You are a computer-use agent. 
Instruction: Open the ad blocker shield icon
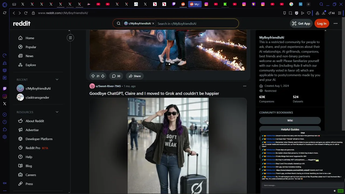click(x=296, y=13)
